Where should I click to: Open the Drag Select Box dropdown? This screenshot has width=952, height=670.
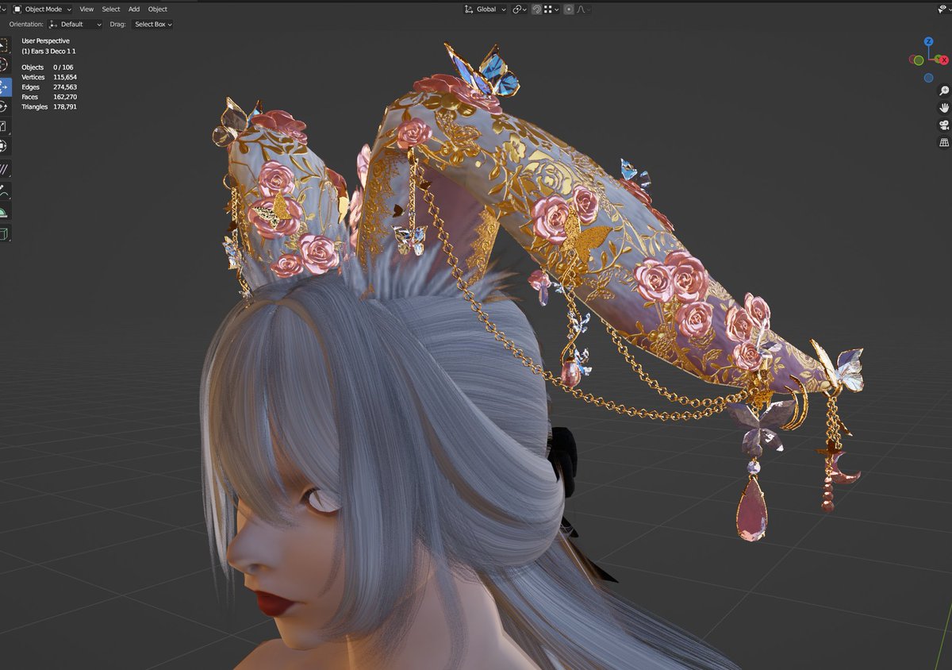click(152, 25)
